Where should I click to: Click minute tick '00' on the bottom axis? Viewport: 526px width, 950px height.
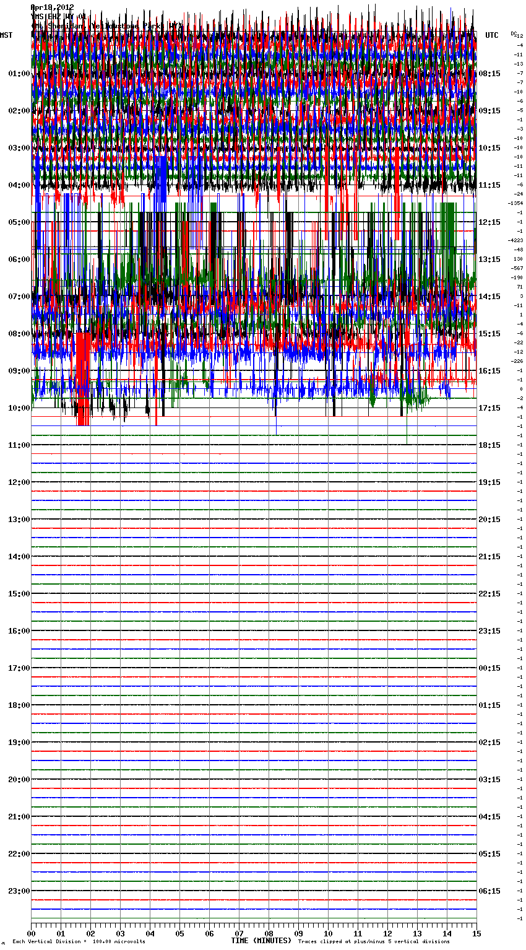(x=31, y=933)
